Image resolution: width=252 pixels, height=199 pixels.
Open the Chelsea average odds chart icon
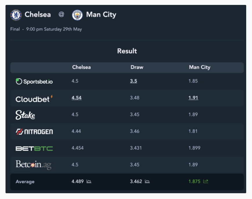pyautogui.click(x=89, y=181)
